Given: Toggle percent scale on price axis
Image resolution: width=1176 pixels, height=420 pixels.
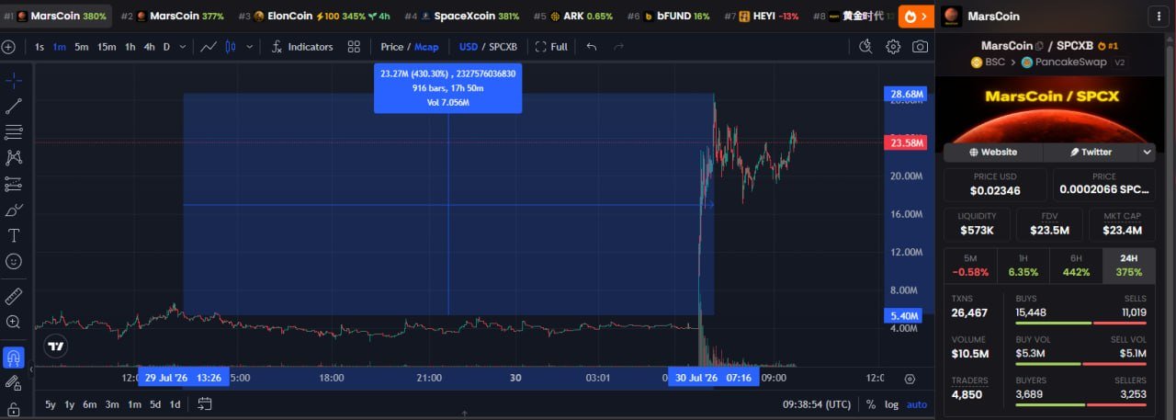Looking at the screenshot, I should point(870,404).
